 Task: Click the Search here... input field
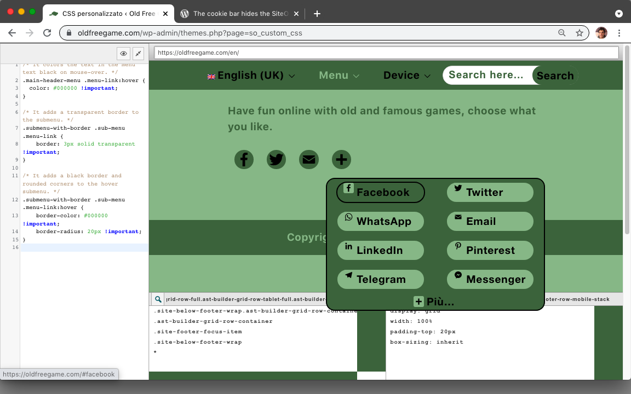[487, 75]
